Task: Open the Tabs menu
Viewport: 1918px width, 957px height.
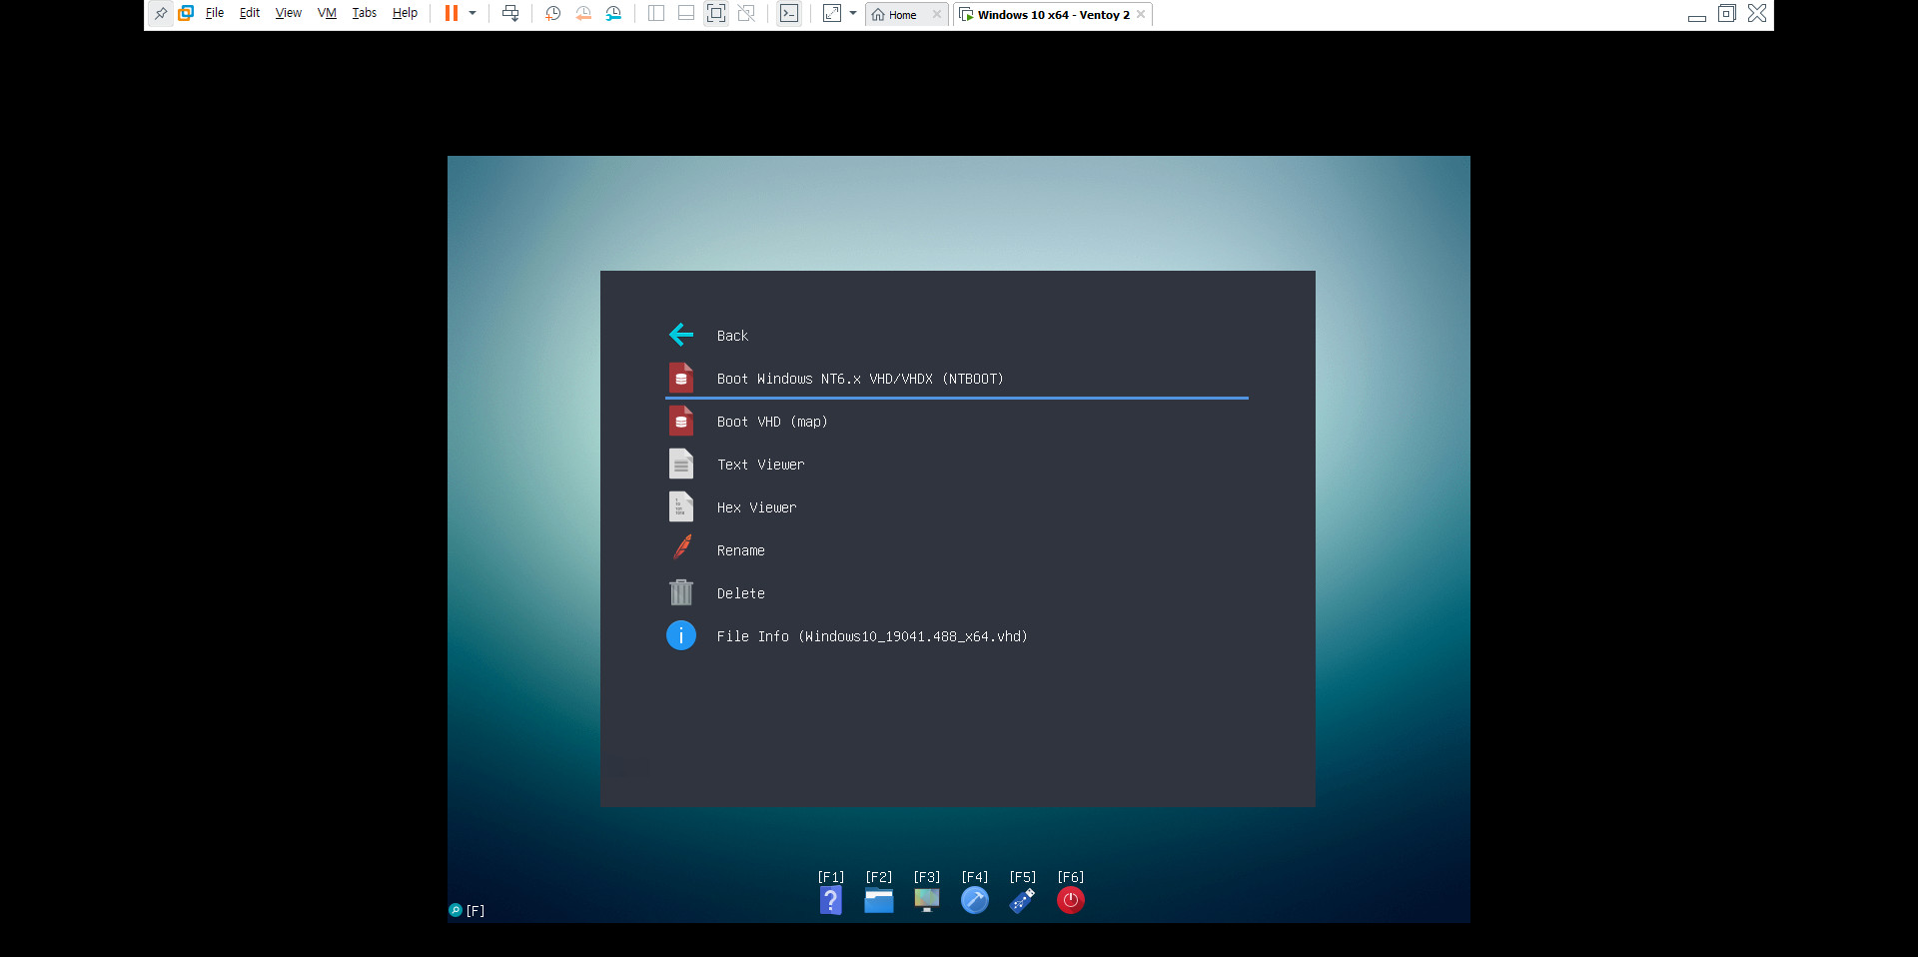Action: 365,14
